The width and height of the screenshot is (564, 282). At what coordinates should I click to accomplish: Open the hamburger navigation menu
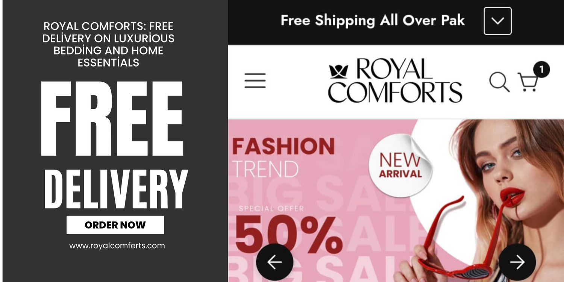[x=255, y=80]
